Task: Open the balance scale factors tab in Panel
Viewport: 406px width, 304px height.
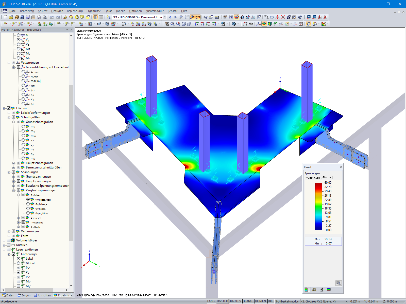Action: click(314, 290)
